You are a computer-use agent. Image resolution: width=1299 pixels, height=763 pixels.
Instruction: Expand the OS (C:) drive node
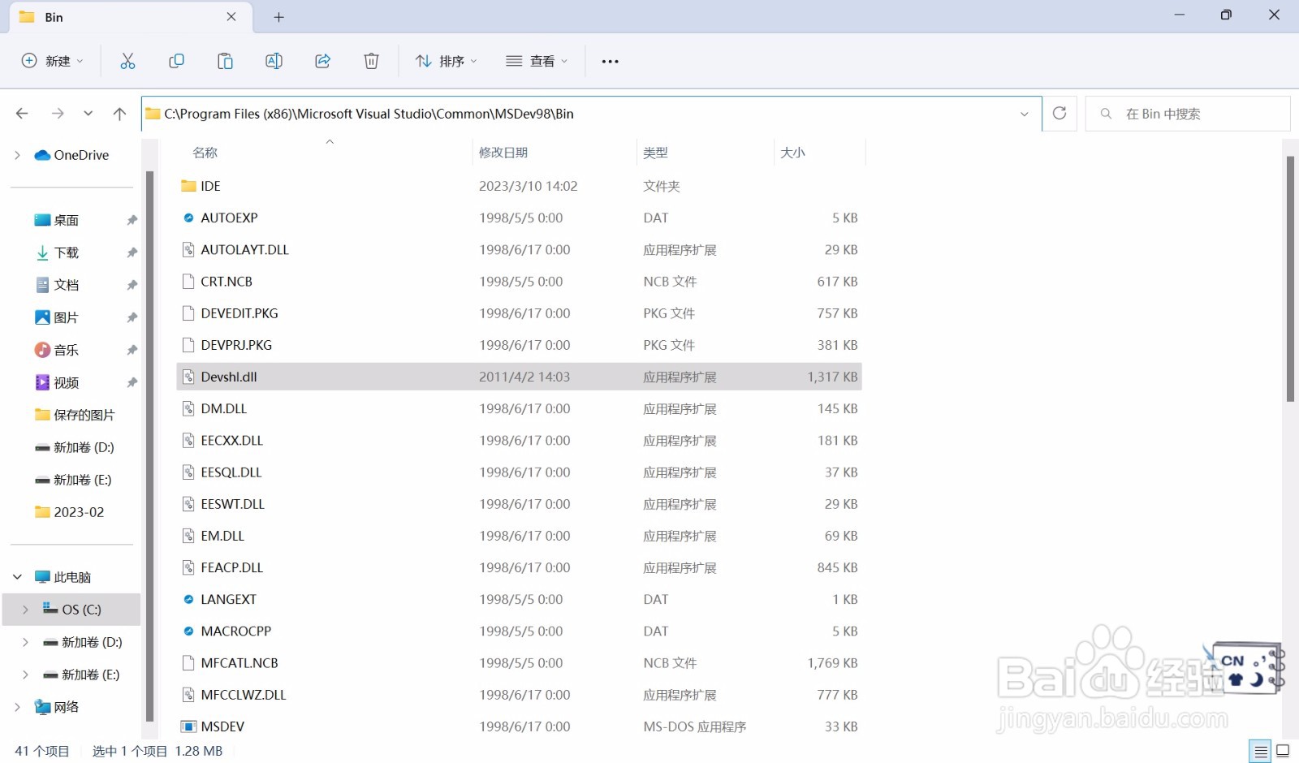25,610
